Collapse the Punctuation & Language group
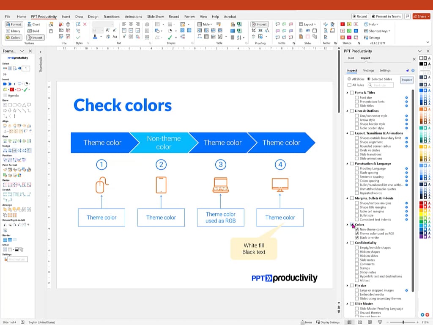The image size is (433, 325). 347,164
